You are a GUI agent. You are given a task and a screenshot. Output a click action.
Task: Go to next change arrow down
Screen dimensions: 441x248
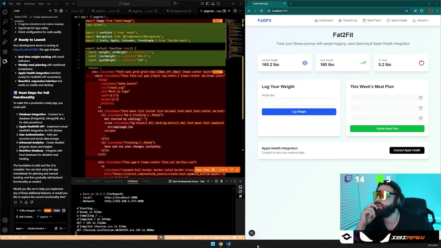(237, 169)
